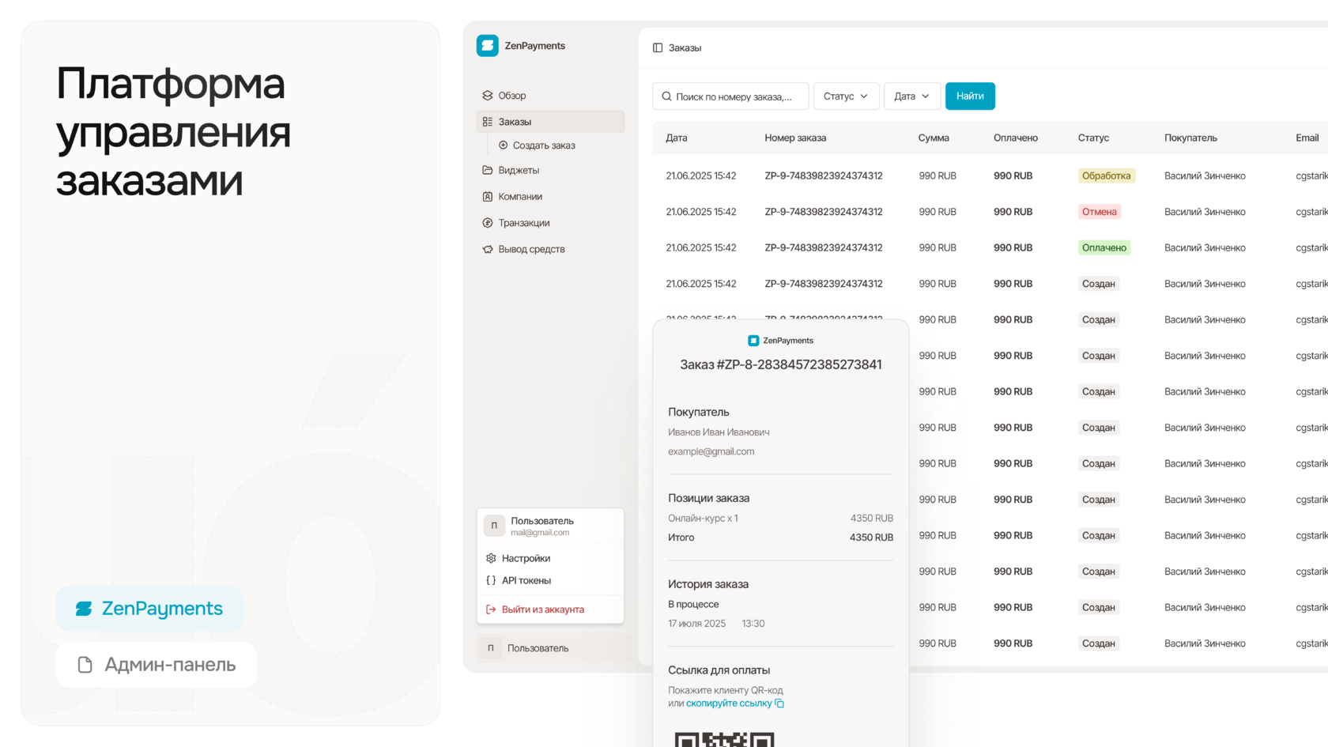Click the ZenPayments badge under the headline
Image resolution: width=1328 pixels, height=747 pixels.
pos(149,609)
